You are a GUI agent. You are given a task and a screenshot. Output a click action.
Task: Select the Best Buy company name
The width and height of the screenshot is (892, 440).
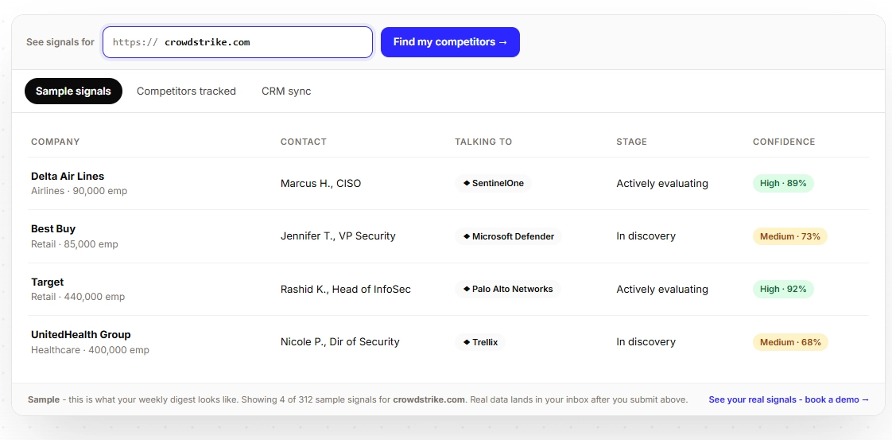click(53, 229)
